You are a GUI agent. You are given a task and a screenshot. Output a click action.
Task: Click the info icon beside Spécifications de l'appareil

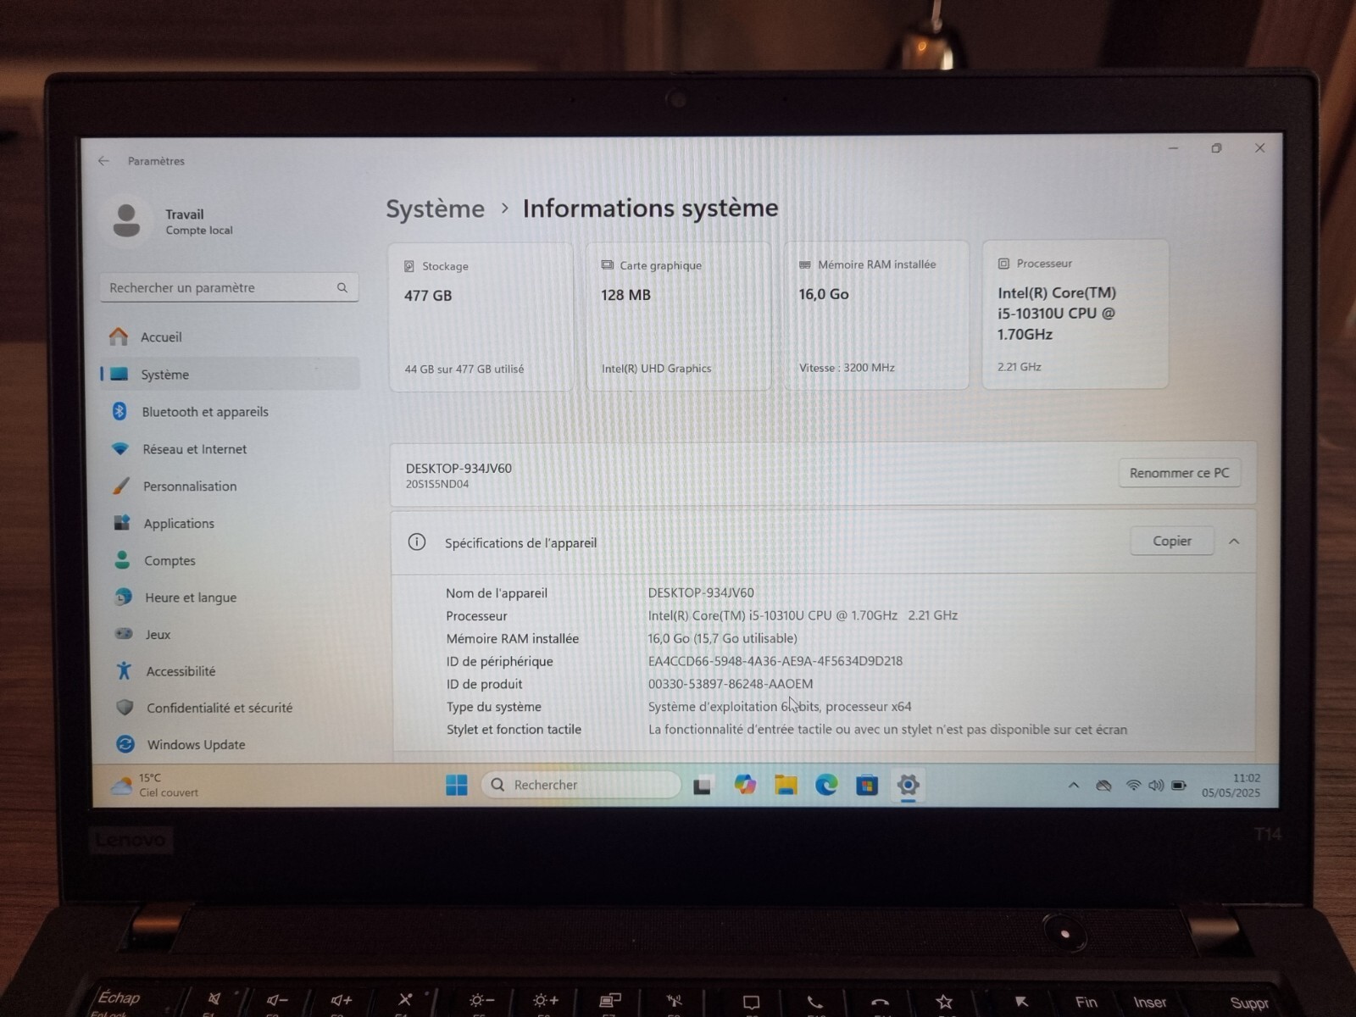(x=417, y=542)
